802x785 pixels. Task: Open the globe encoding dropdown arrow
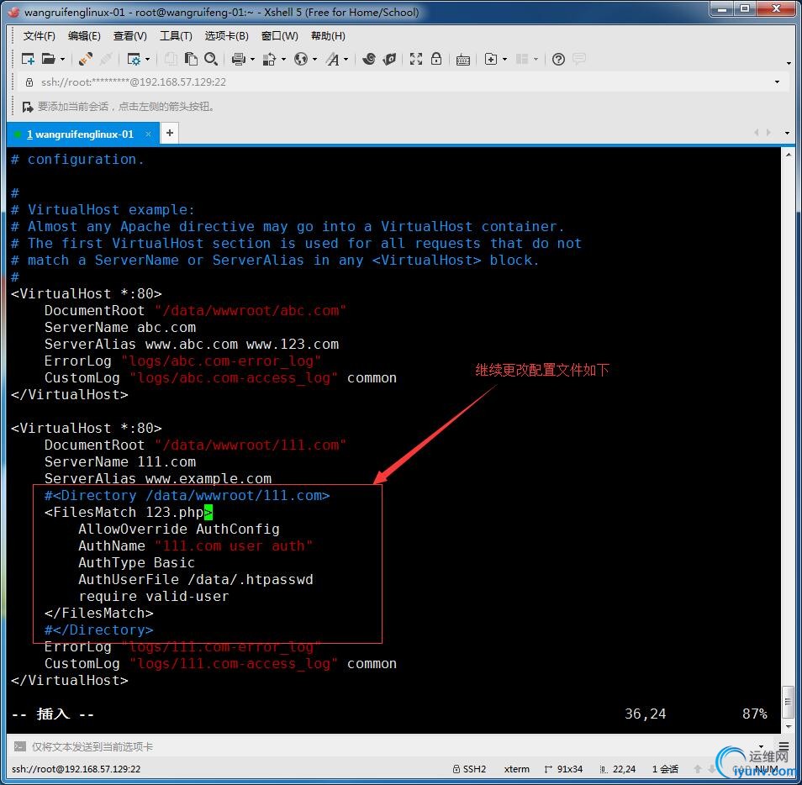point(314,59)
